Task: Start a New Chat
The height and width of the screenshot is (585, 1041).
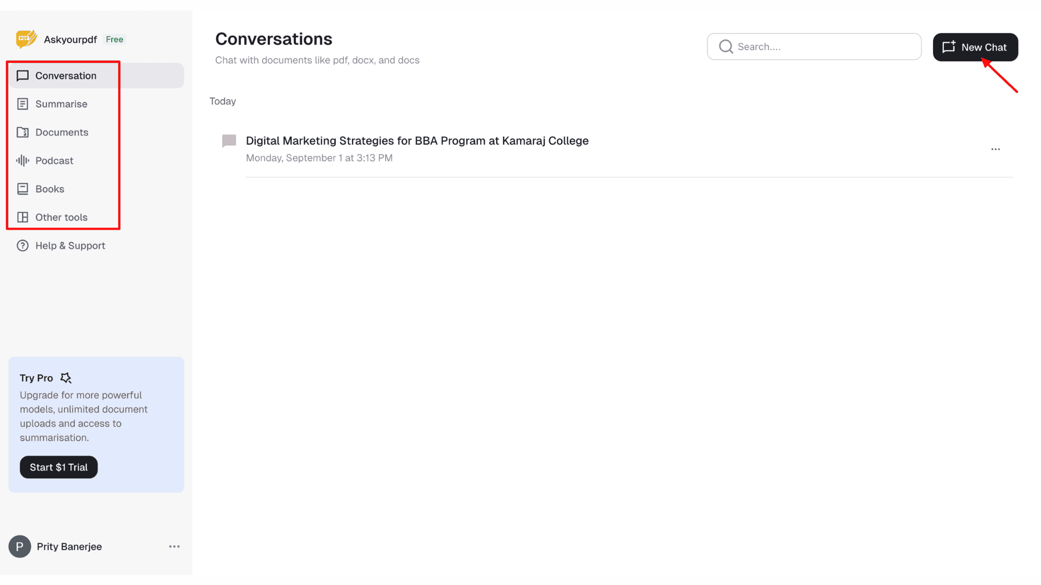Action: pos(975,47)
